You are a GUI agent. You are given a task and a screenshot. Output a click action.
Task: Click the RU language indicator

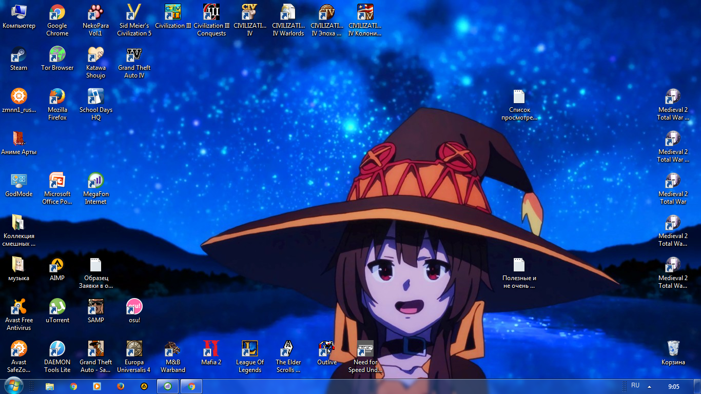[635, 385]
